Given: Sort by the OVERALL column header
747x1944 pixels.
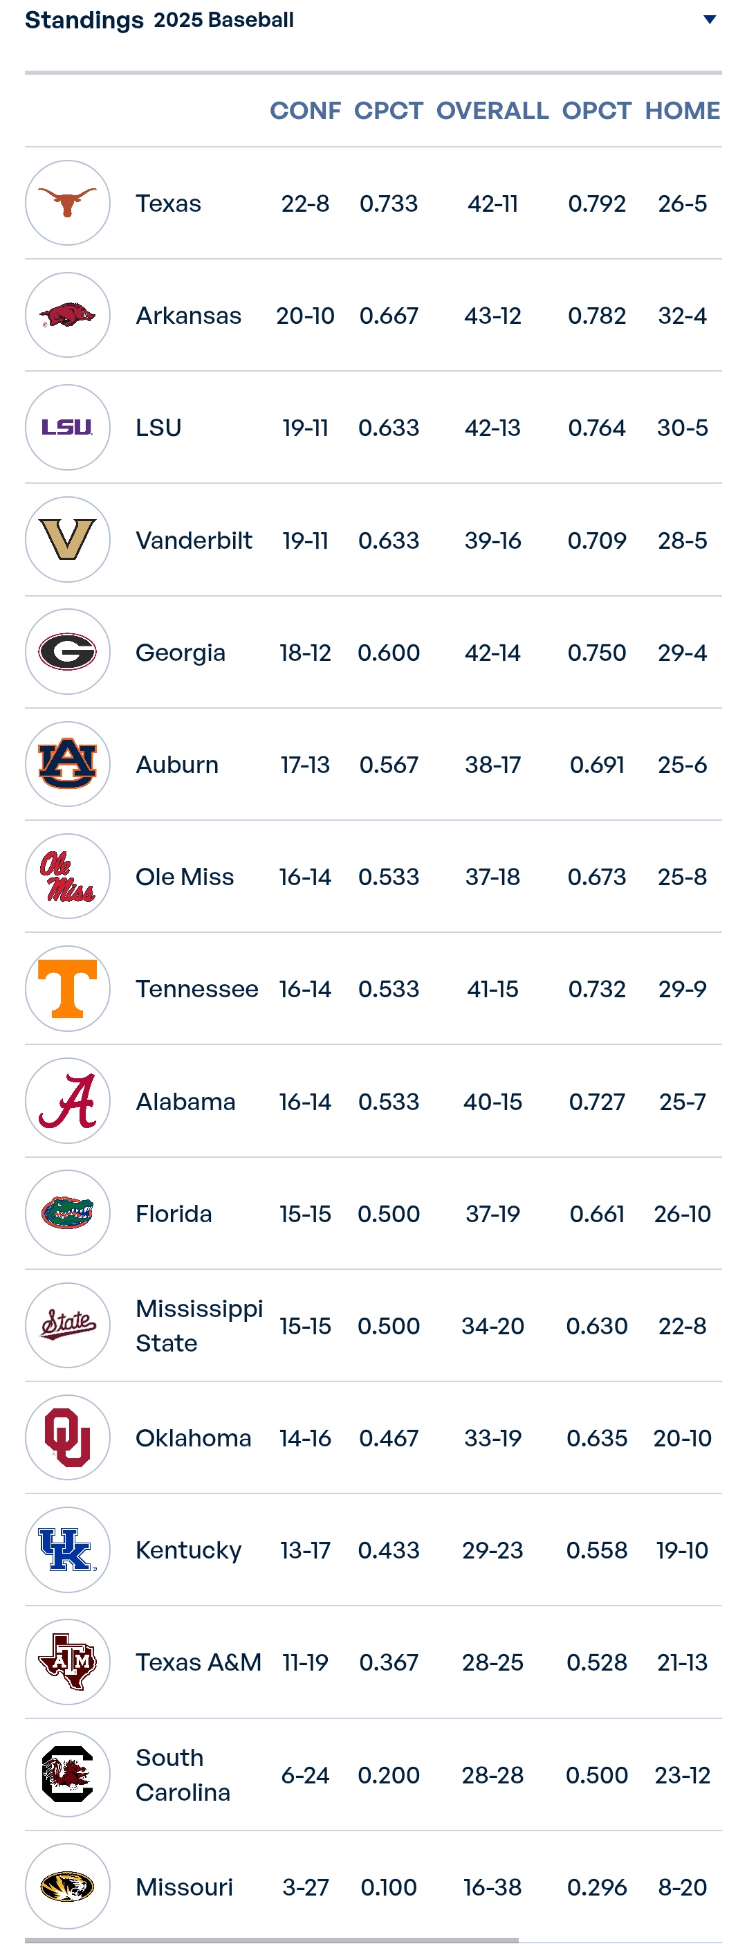Looking at the screenshot, I should tap(492, 110).
